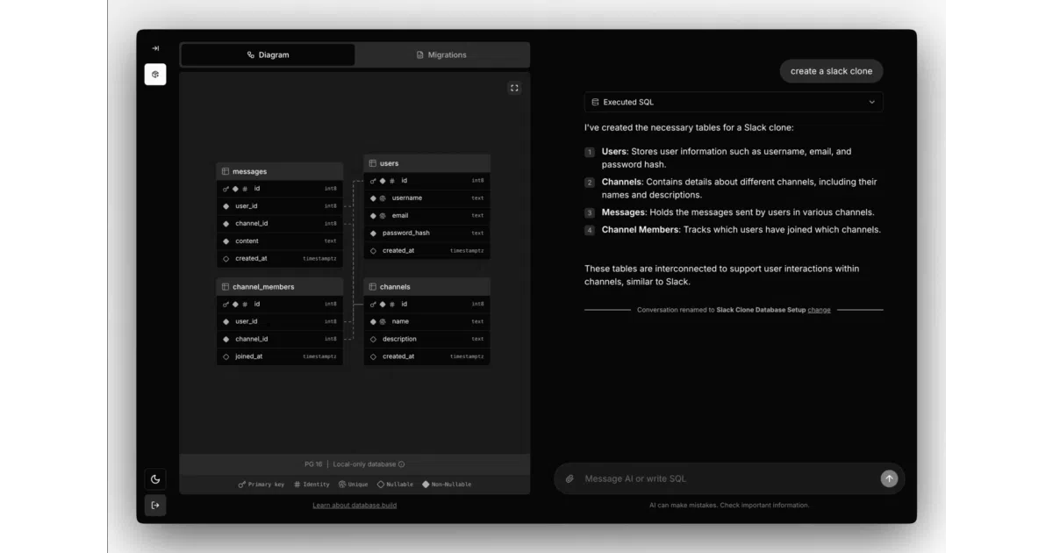
Task: Click the 'change' conversation name link
Action: pos(819,310)
